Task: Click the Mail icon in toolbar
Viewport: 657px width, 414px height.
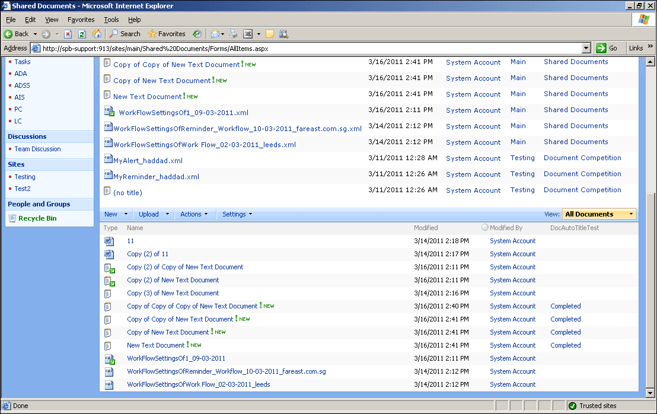Action: pos(215,34)
